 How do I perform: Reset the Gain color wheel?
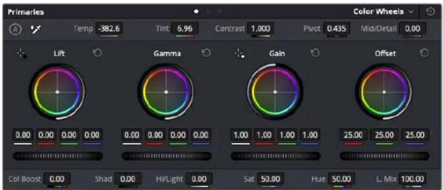pos(315,52)
